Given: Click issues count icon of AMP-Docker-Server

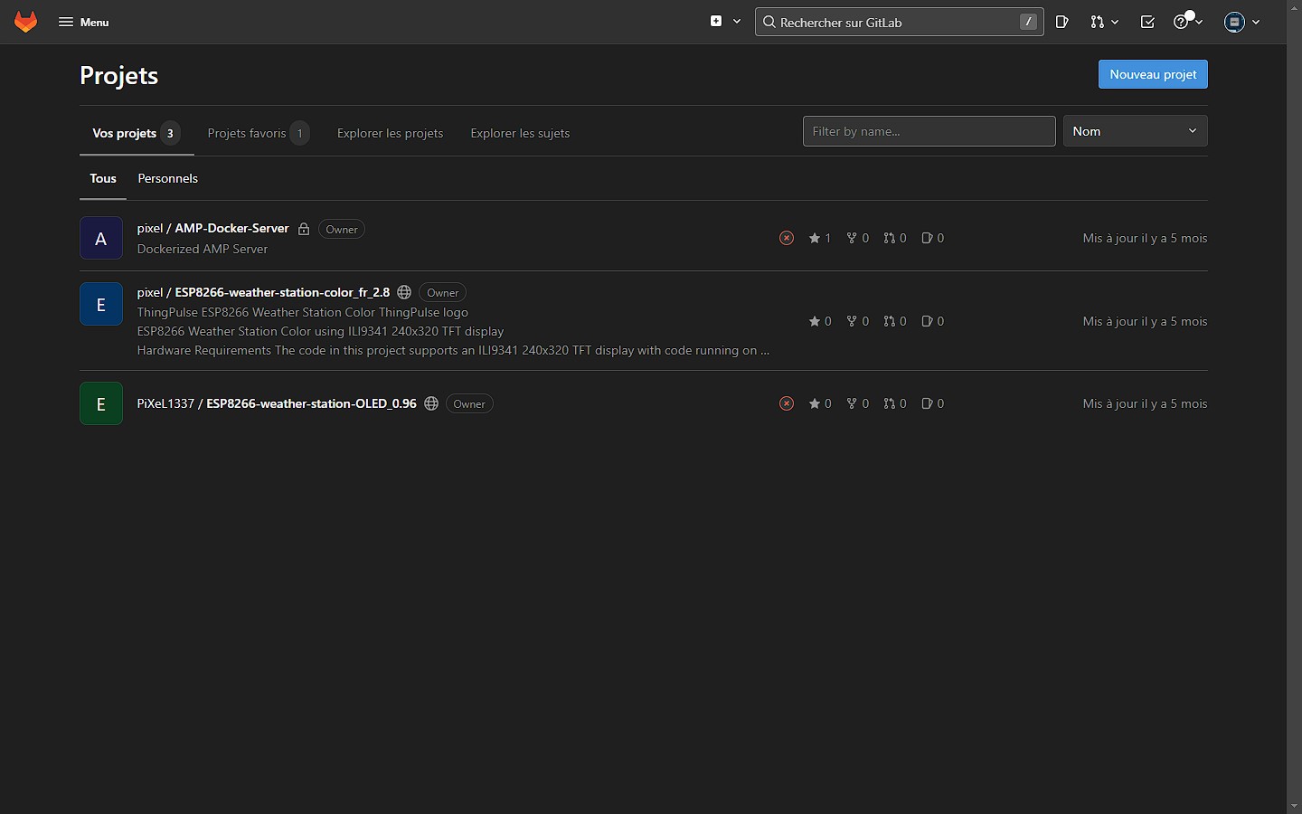Looking at the screenshot, I should (927, 238).
